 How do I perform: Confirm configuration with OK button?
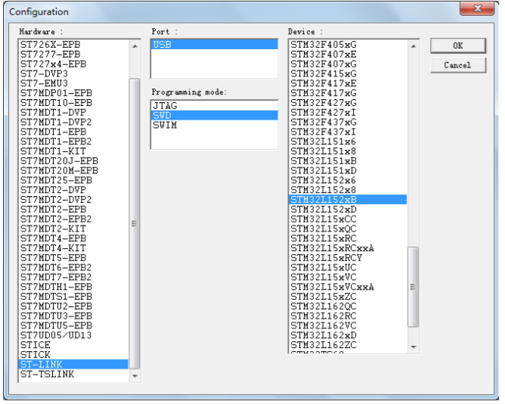point(457,46)
